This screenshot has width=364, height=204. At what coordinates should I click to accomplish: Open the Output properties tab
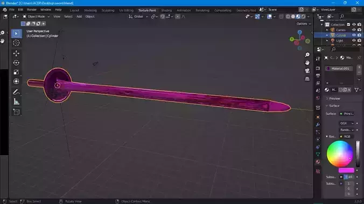pos(318,76)
